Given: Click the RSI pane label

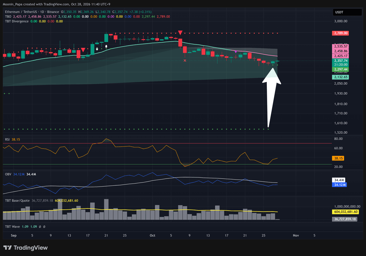Looking at the screenshot, I should (x=7, y=139).
